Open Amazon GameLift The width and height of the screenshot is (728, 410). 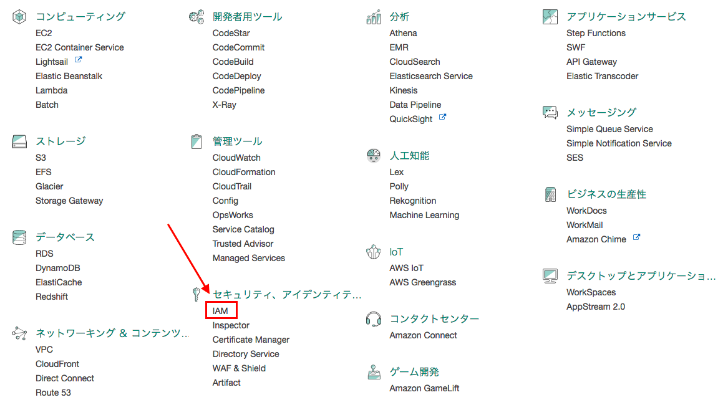[x=424, y=387]
